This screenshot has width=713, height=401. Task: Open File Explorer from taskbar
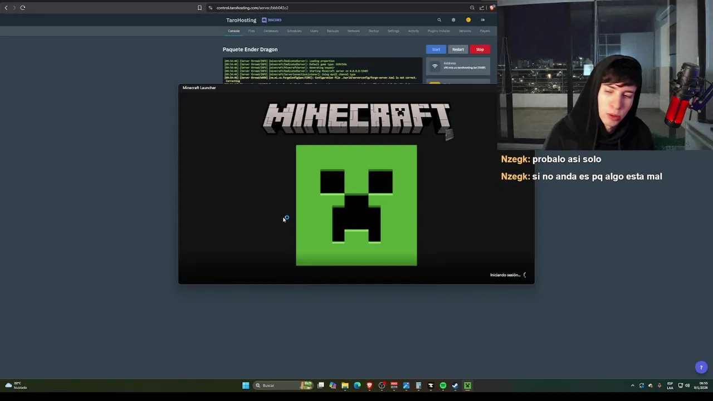[x=345, y=385]
